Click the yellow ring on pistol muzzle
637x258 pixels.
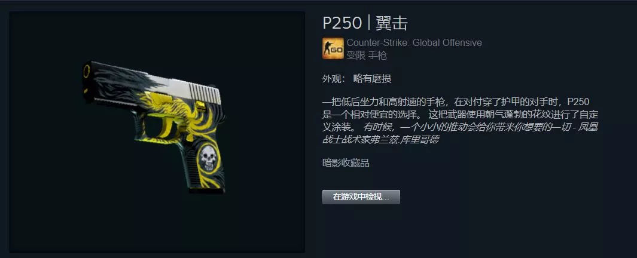pos(86,72)
